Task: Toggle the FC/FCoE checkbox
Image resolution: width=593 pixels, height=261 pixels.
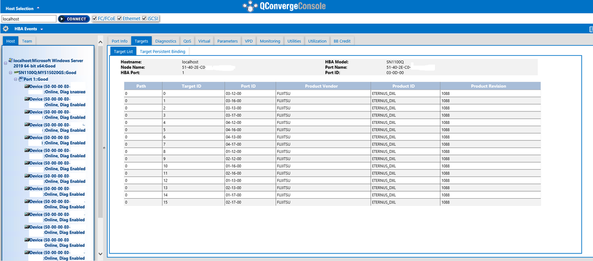Action: 94,18
